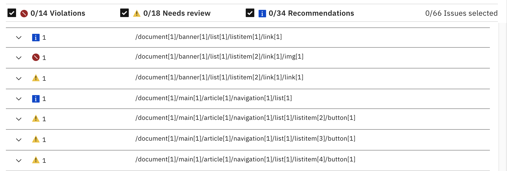The width and height of the screenshot is (507, 171).
Task: Click the 0/66 Issues selected text
Action: click(x=461, y=13)
